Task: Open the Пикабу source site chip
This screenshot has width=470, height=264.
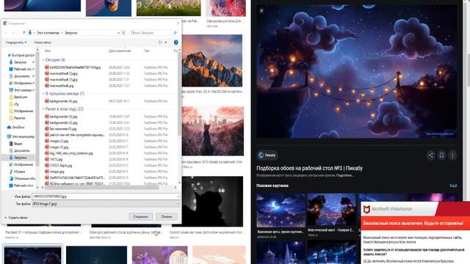Action: [267, 155]
